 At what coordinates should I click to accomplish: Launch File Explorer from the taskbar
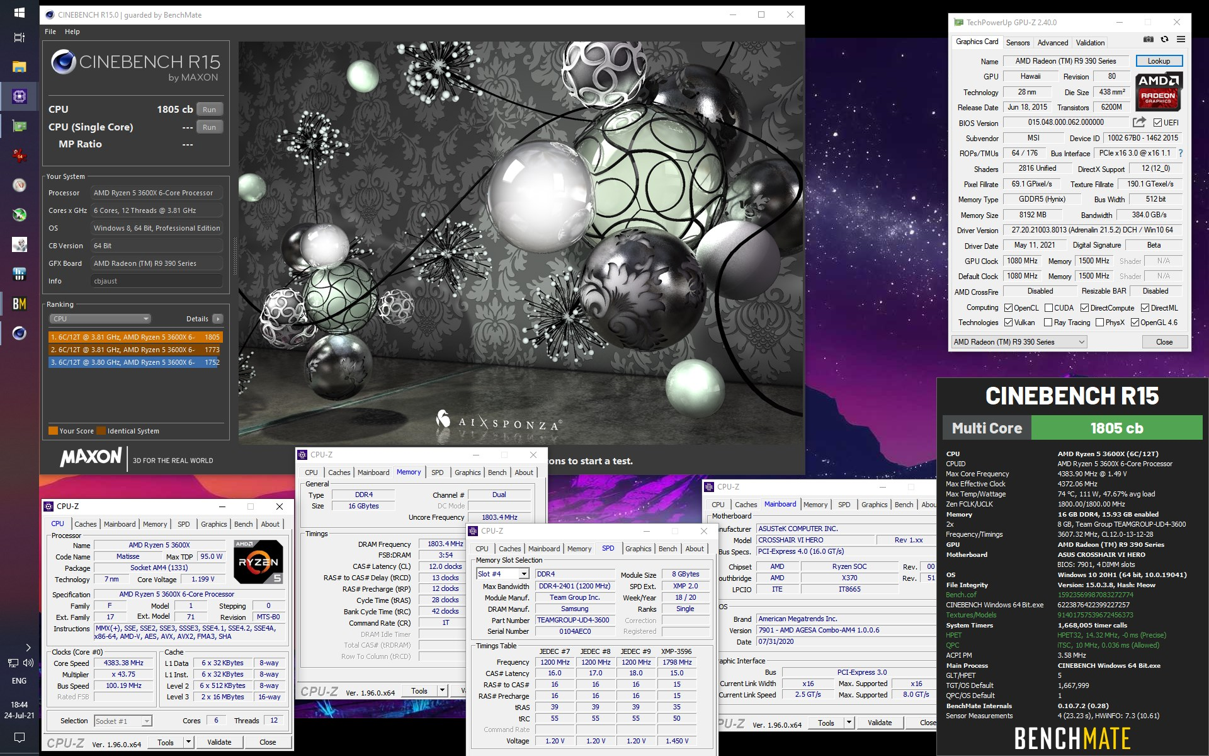[19, 67]
